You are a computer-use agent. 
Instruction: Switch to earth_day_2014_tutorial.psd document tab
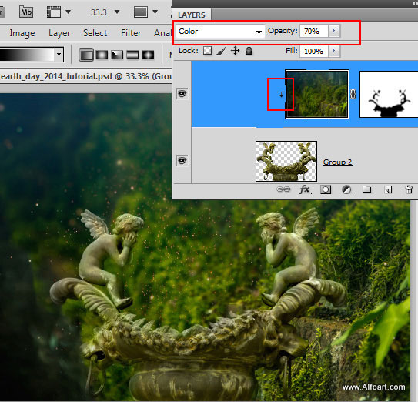86,76
